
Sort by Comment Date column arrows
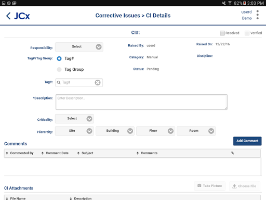pos(43,153)
